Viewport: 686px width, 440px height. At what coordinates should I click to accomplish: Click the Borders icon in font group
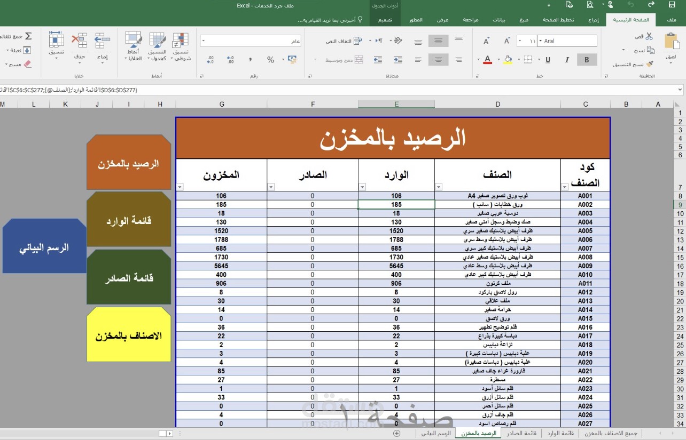click(x=527, y=60)
